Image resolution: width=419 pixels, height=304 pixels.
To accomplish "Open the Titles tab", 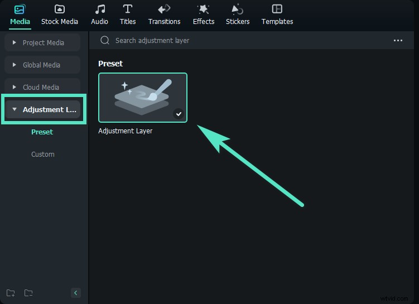I will pyautogui.click(x=128, y=15).
